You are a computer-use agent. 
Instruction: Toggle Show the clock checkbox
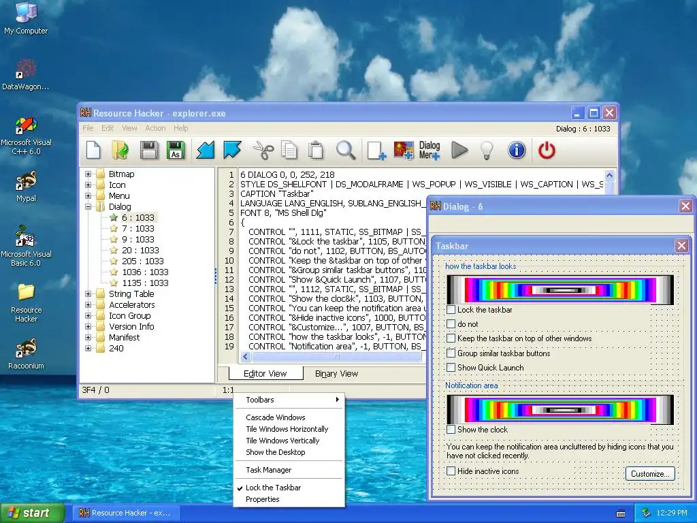click(451, 429)
